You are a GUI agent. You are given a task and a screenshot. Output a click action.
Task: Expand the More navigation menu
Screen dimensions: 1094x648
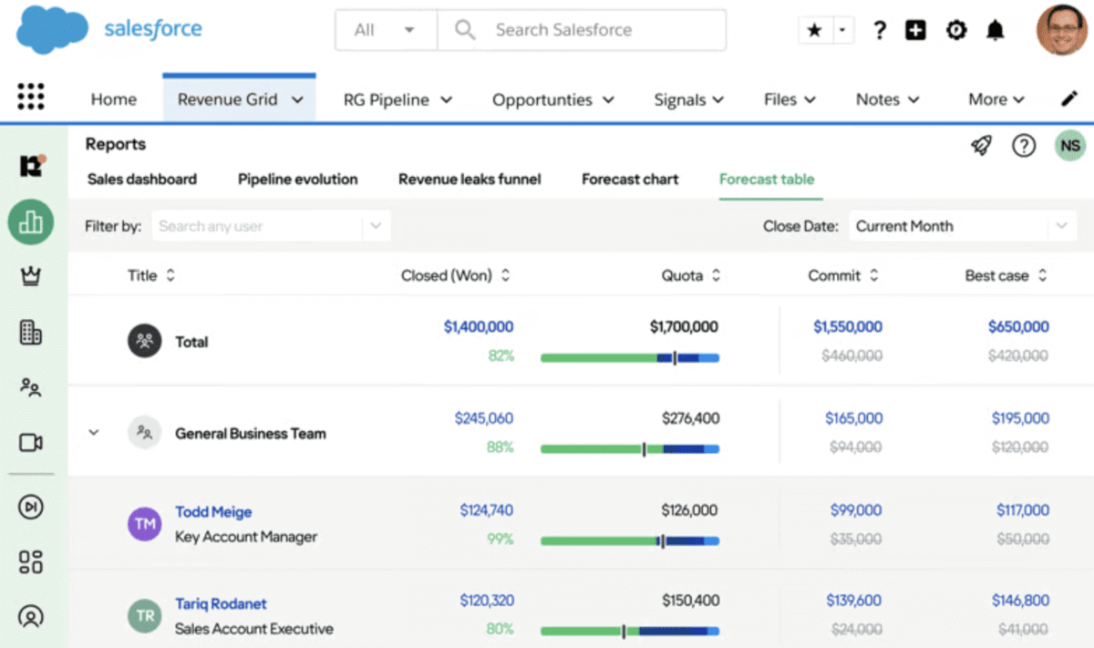996,99
